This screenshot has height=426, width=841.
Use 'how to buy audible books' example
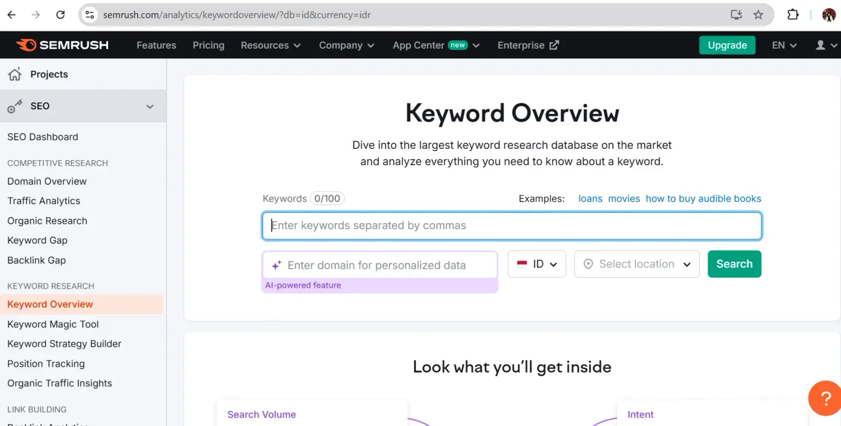click(703, 199)
